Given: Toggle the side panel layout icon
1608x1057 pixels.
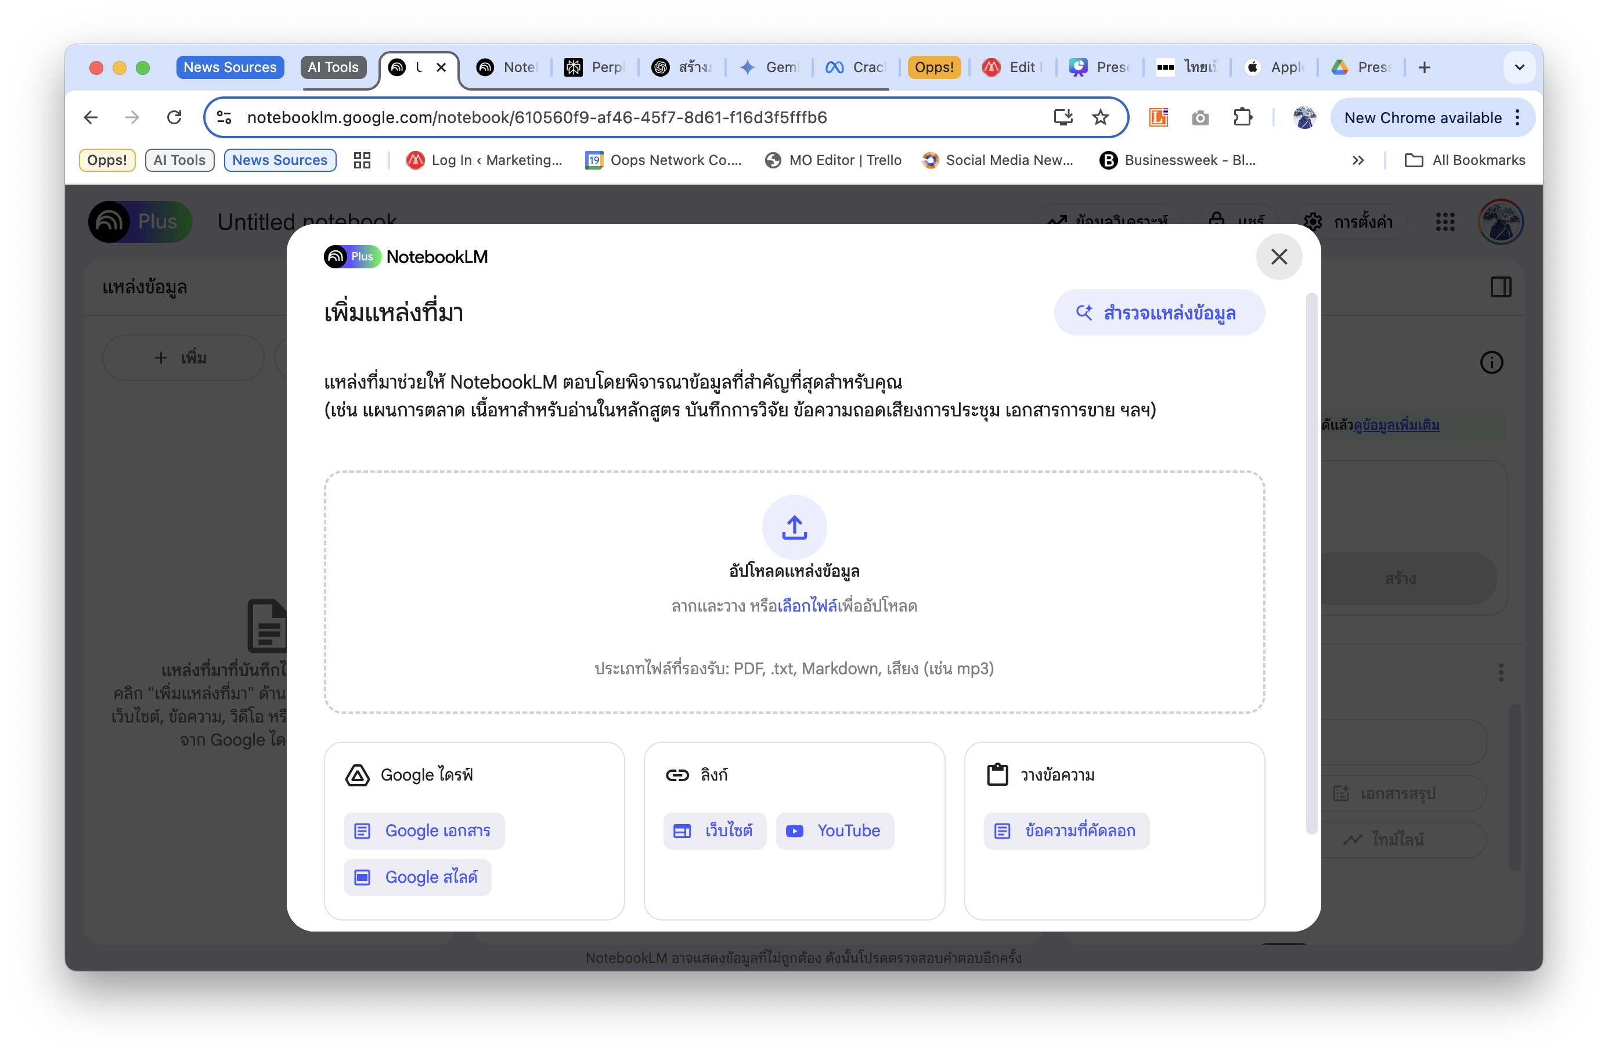Looking at the screenshot, I should tap(1501, 287).
